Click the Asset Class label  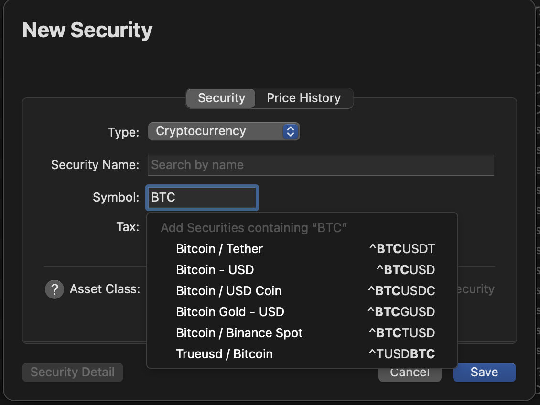click(105, 289)
